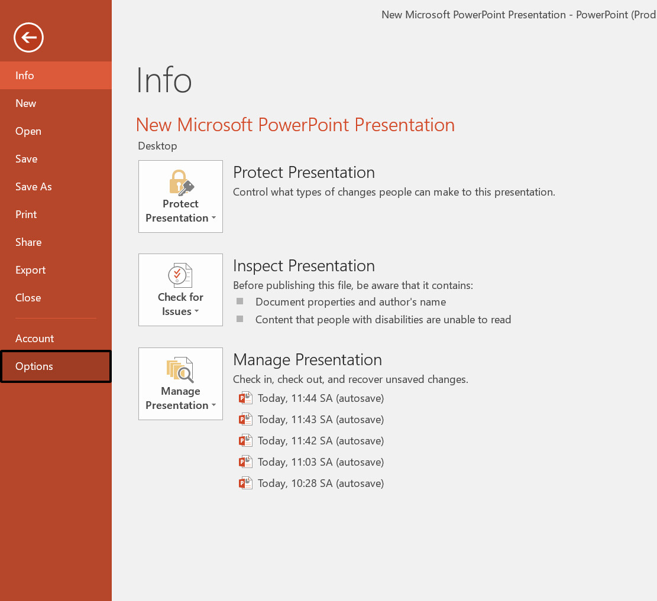The image size is (657, 601).
Task: Open PowerPoint Options
Action: (x=34, y=366)
